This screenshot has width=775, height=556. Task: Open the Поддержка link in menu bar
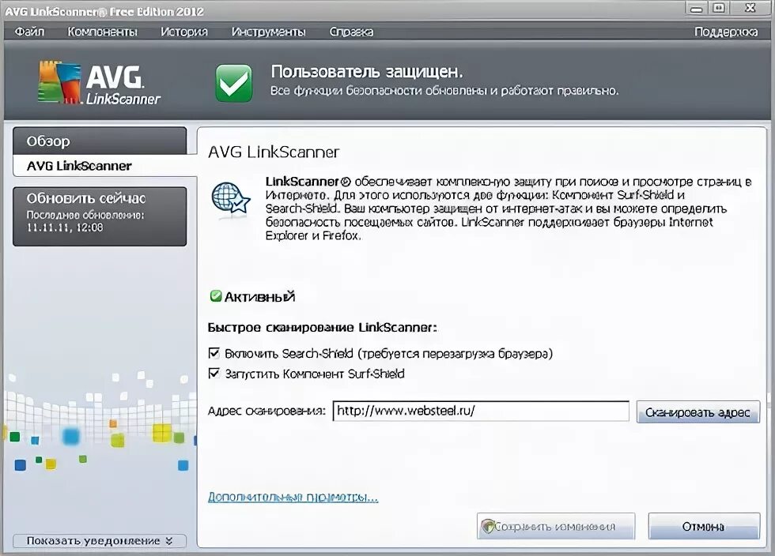[726, 32]
